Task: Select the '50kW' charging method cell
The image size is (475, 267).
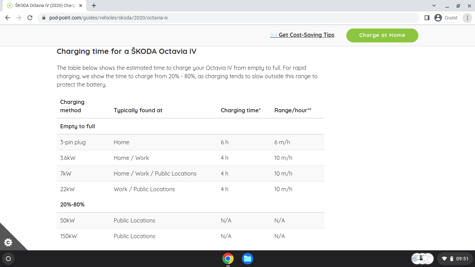Action: (68, 220)
